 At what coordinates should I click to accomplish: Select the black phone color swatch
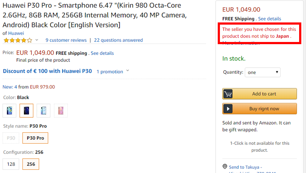[x=26, y=111]
